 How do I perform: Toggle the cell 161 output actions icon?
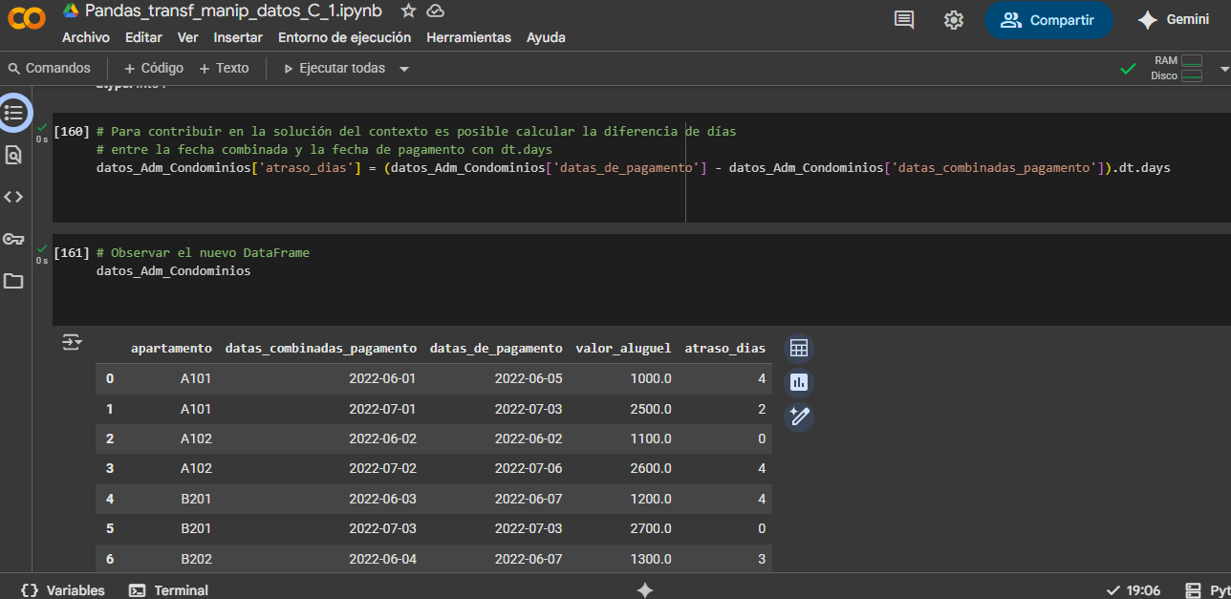72,342
